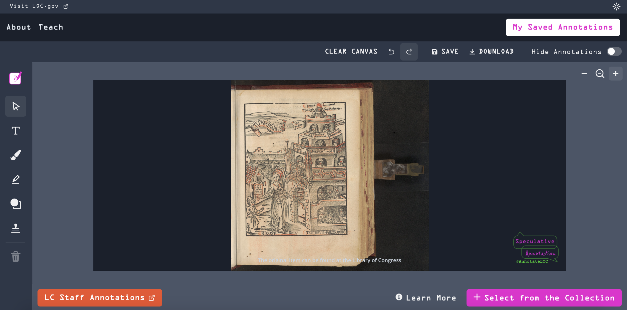Image resolution: width=627 pixels, height=310 pixels.
Task: Click CLEAR CANVAS
Action: click(351, 52)
